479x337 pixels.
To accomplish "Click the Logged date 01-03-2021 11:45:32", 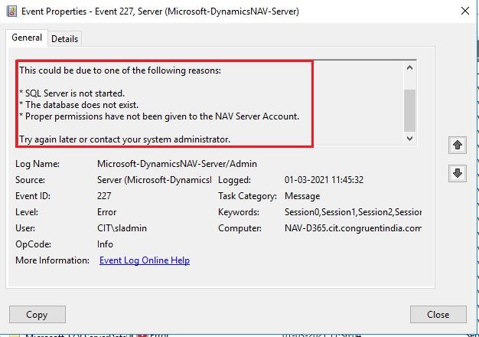I will [324, 180].
